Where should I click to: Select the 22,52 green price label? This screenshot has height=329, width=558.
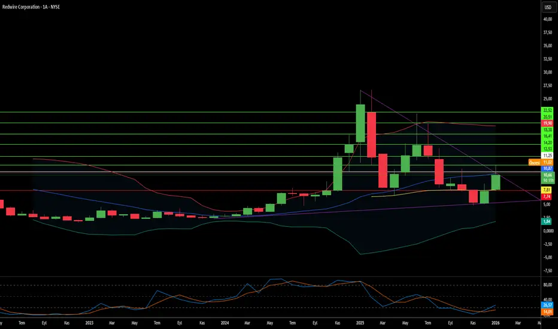[x=547, y=110]
